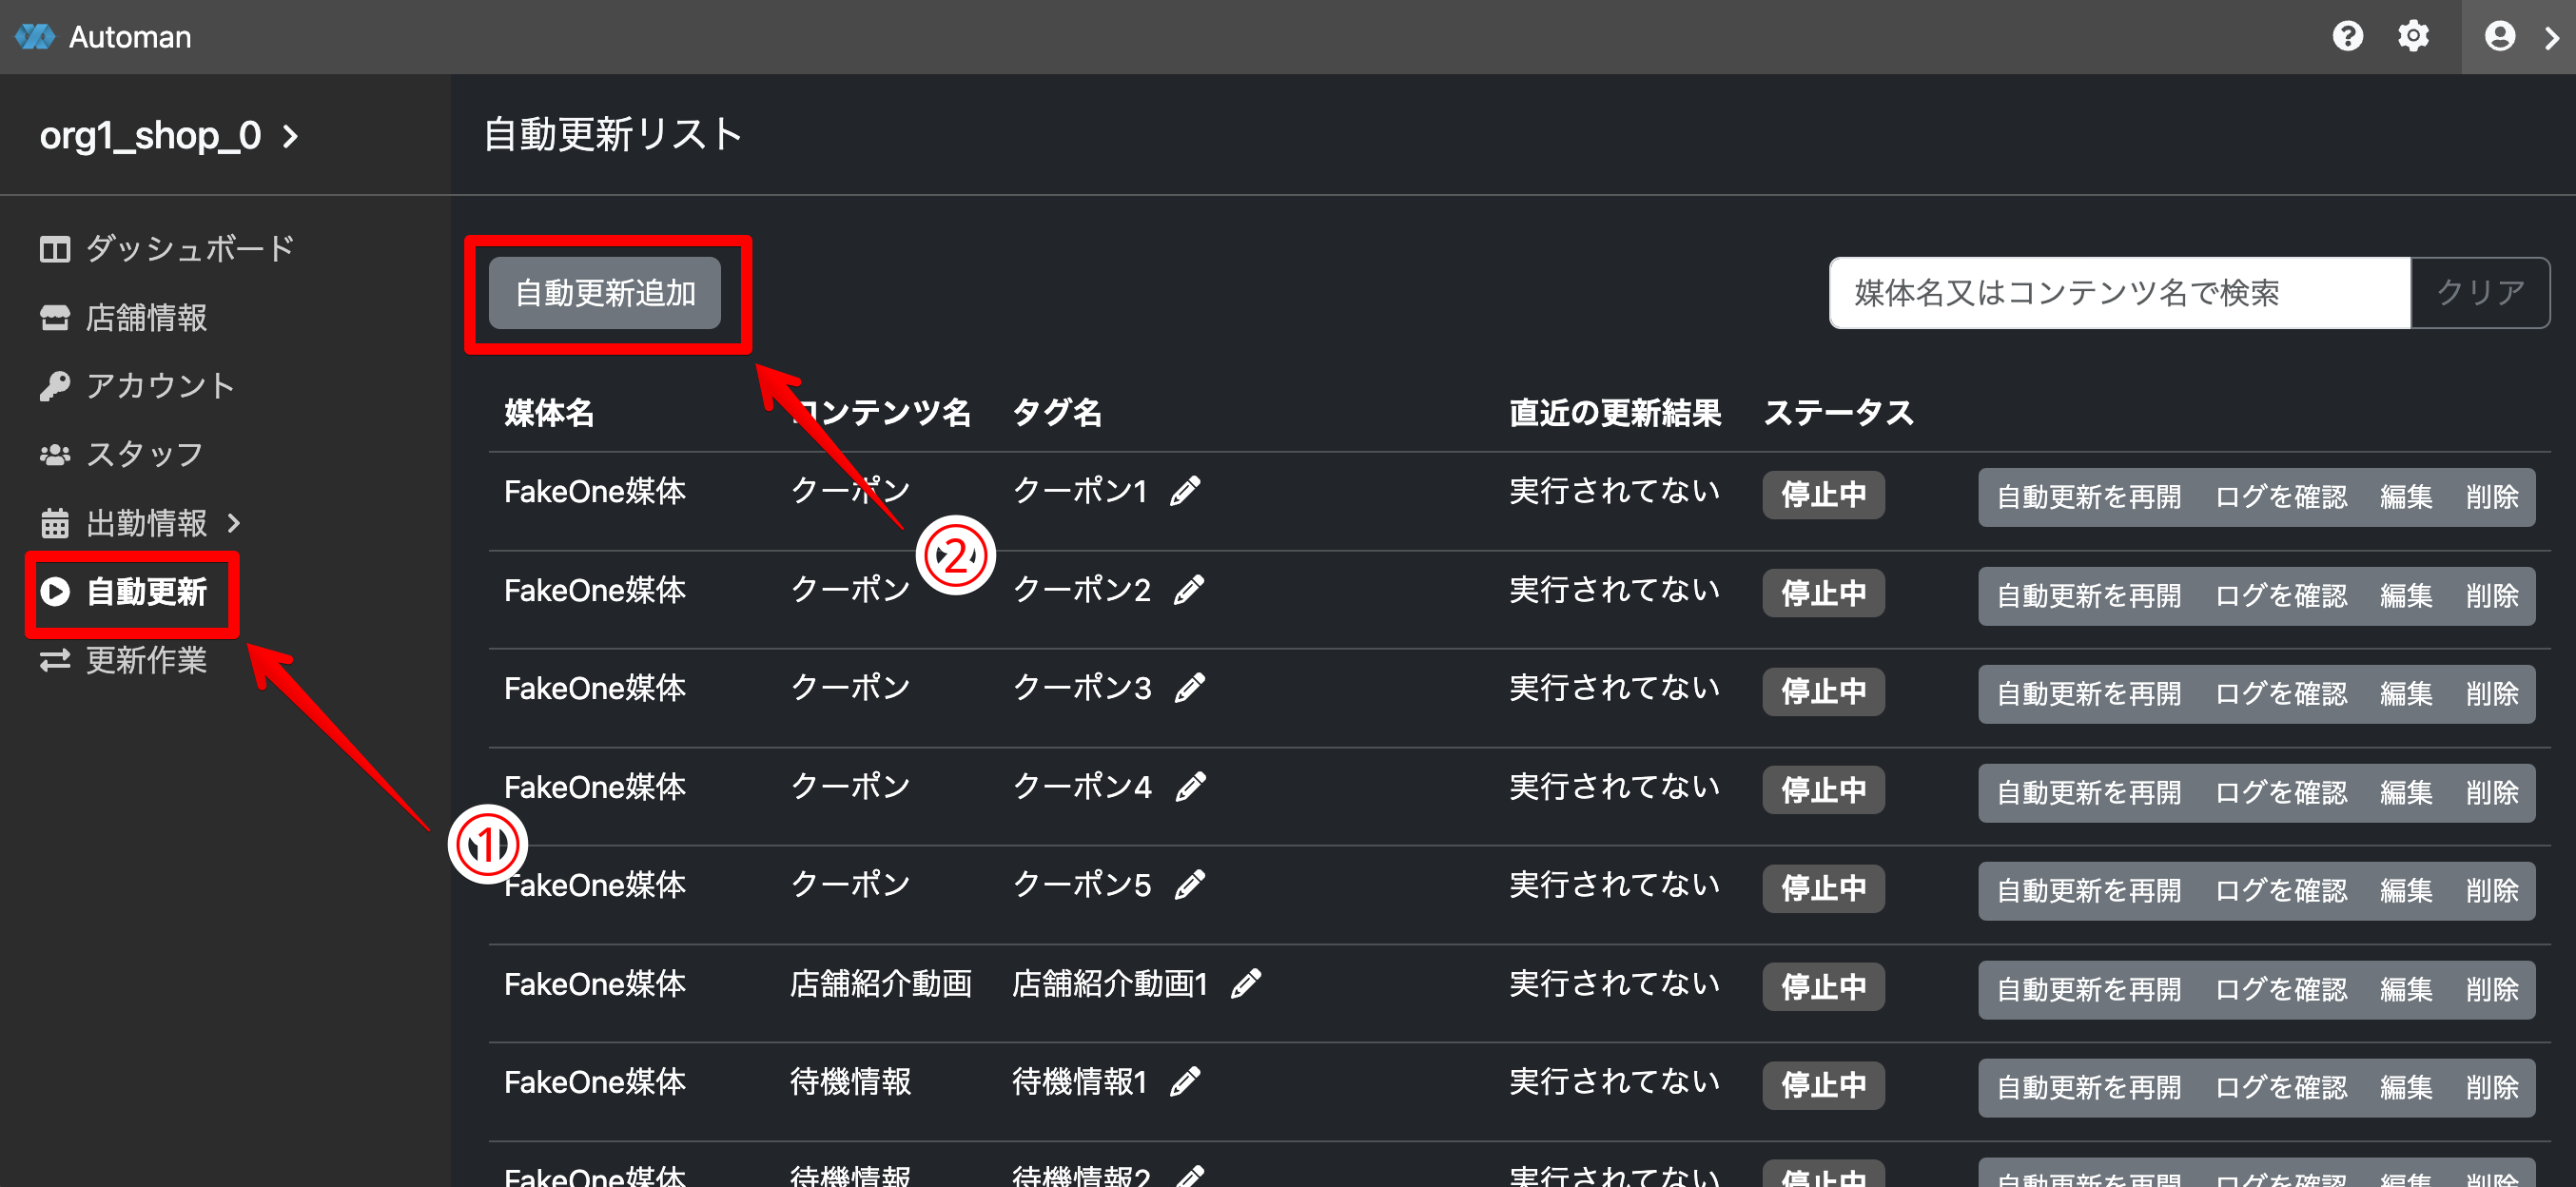Click pencil icon beside 待機情報1
The height and width of the screenshot is (1187, 2576).
[1185, 1082]
